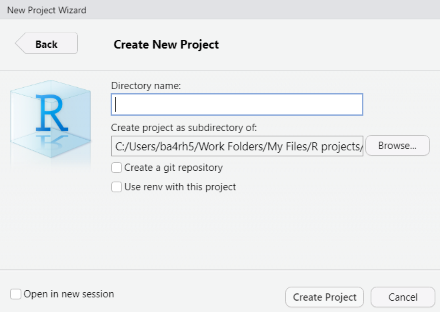Enable the Create a git repository checkbox
This screenshot has width=440, height=312.
click(x=117, y=168)
